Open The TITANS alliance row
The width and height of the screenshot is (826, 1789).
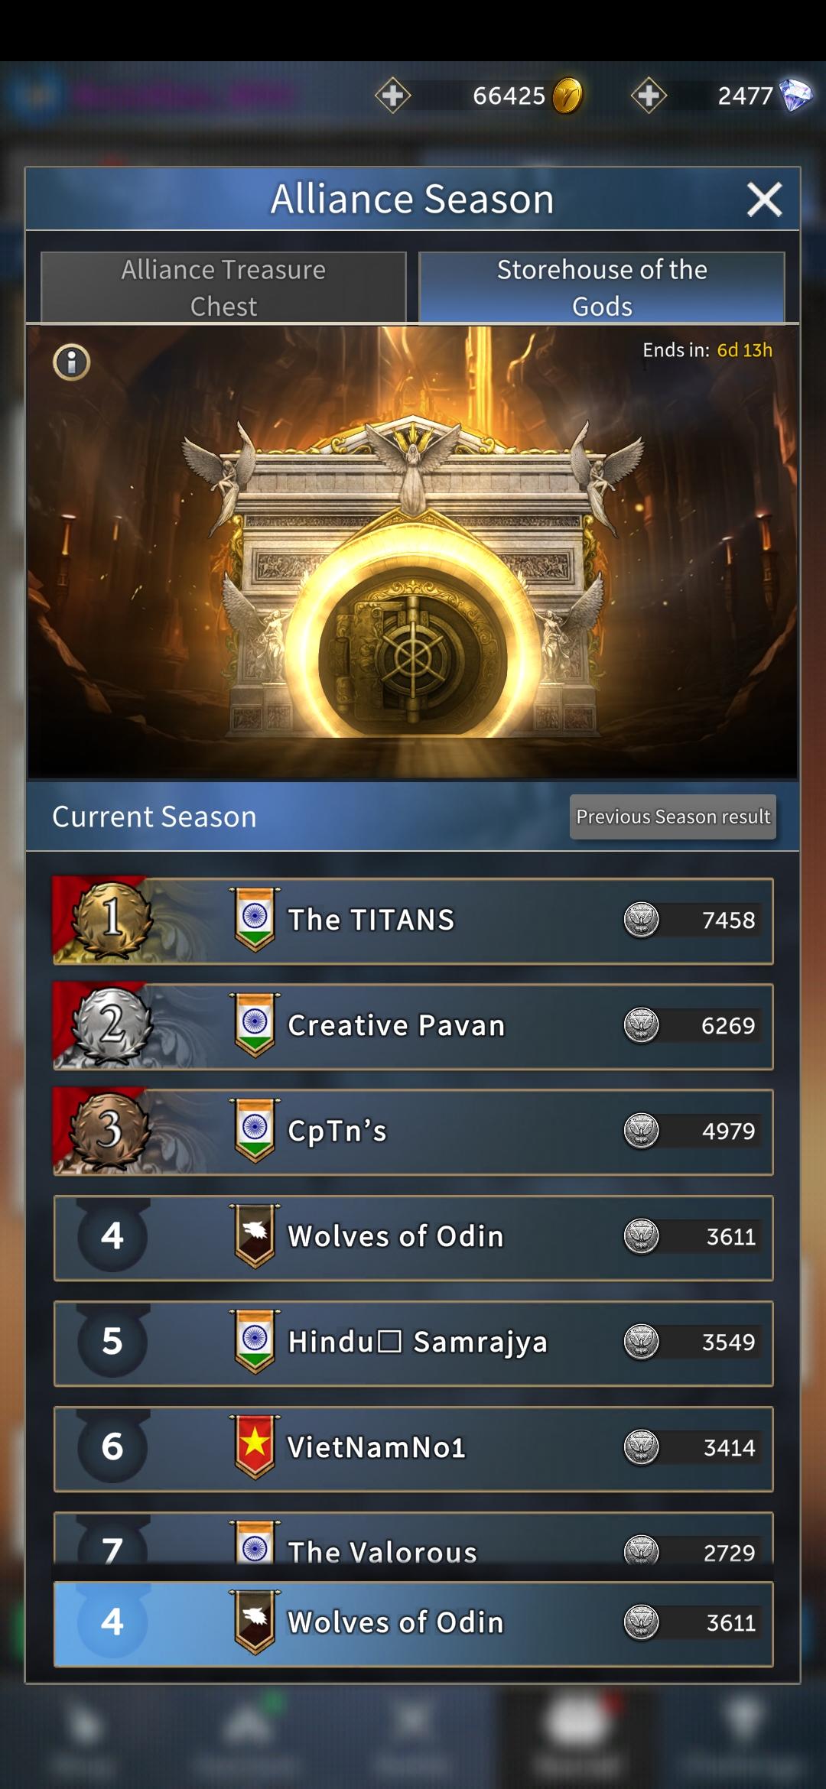(413, 920)
